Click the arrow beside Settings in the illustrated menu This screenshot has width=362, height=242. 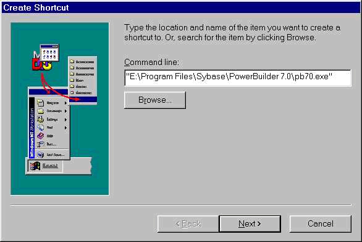pos(65,119)
